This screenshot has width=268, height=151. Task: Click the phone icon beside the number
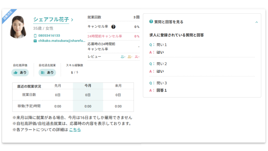pos(35,36)
